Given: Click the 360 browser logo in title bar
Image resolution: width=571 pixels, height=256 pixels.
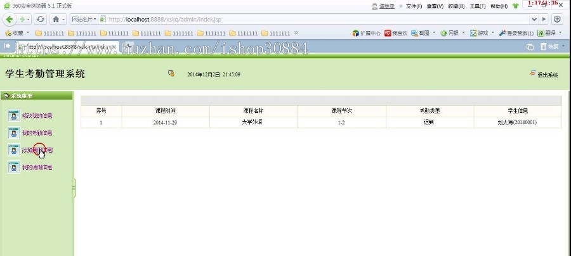Looking at the screenshot, I should [x=6, y=6].
